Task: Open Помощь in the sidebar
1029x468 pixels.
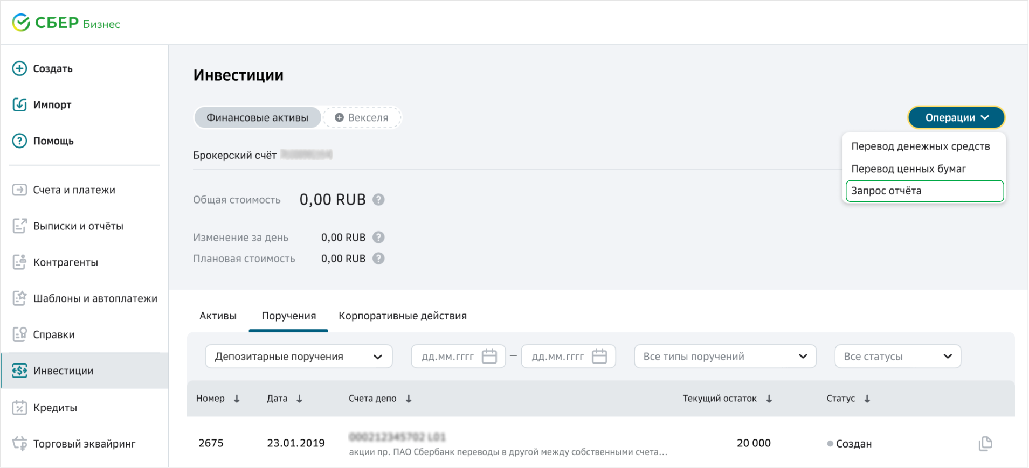Action: point(53,141)
